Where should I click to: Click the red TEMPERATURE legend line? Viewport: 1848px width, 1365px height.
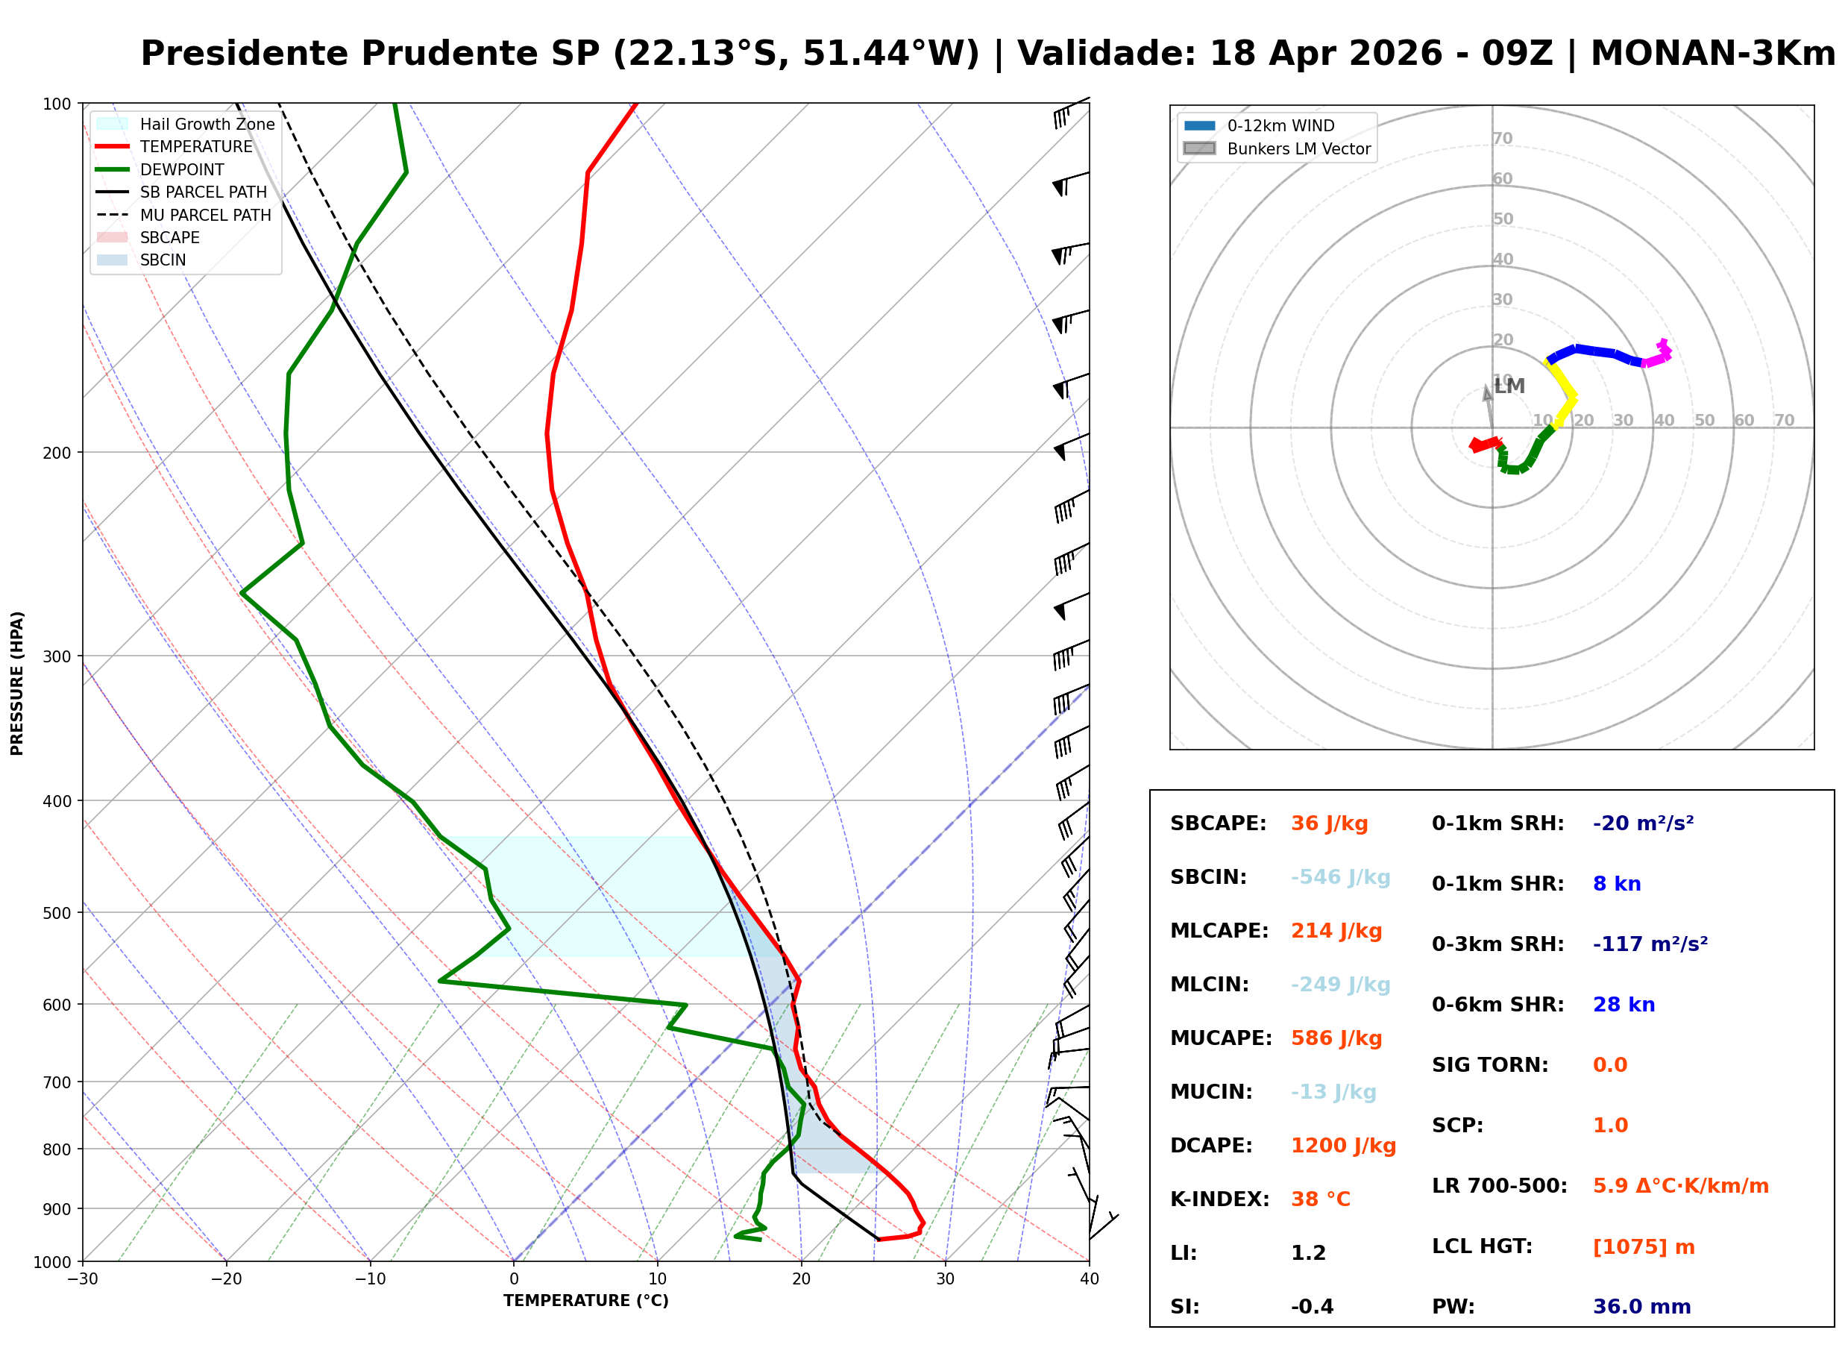(x=113, y=147)
